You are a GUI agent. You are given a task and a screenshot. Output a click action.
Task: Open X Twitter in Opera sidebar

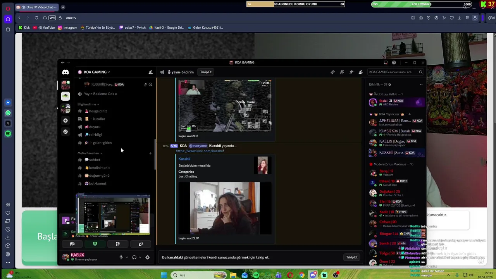[8, 123]
